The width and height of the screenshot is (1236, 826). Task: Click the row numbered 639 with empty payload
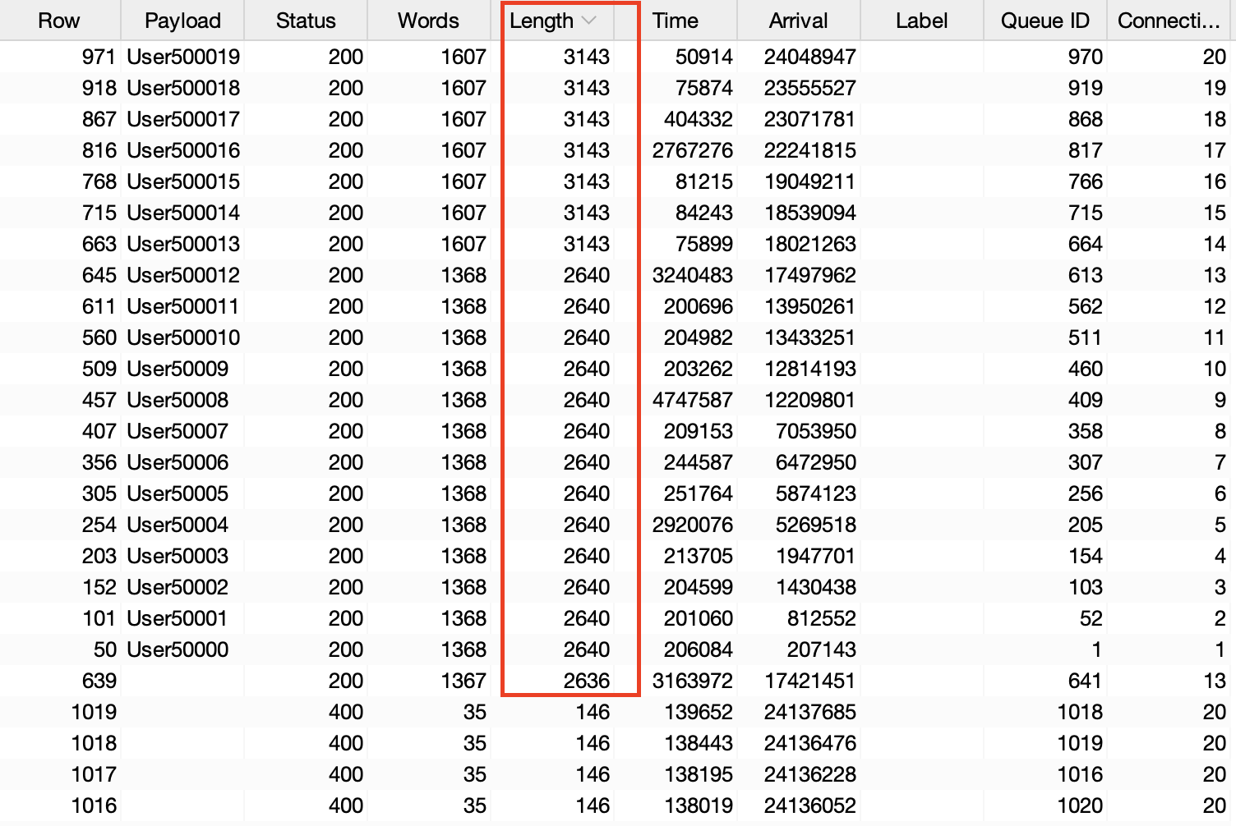(99, 681)
